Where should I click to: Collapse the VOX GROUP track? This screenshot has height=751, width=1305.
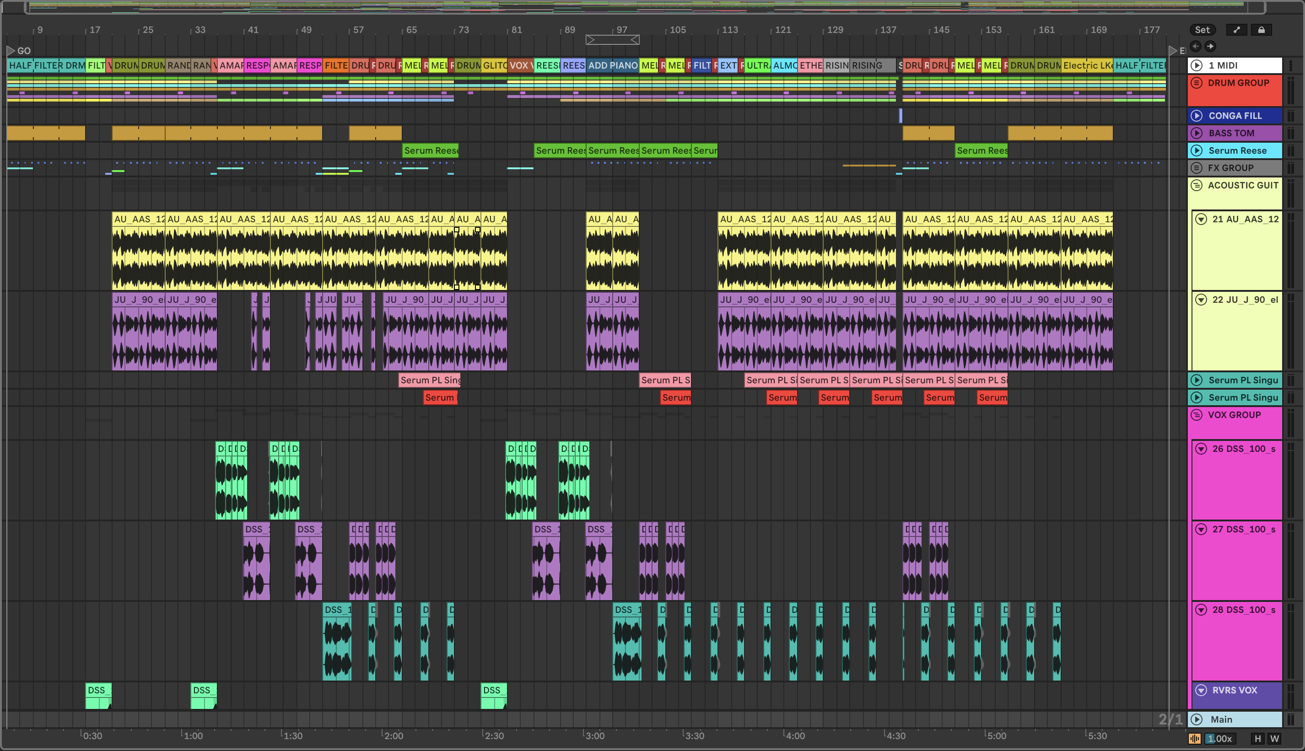[1197, 415]
